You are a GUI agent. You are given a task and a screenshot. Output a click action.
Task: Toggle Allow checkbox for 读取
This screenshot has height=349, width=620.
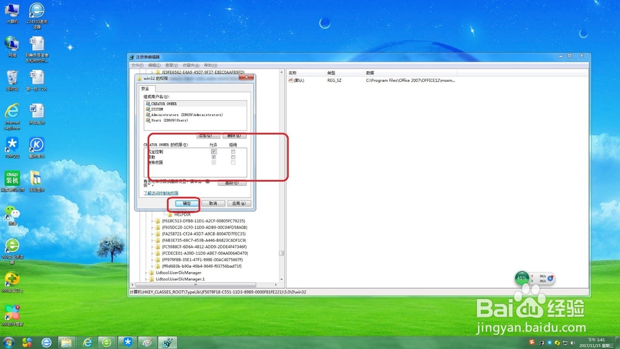tap(213, 157)
